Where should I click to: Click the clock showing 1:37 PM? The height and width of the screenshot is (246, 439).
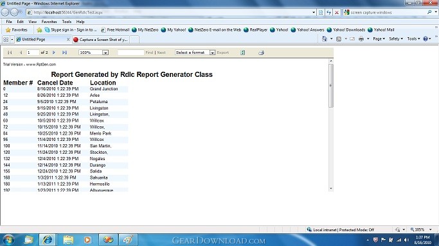click(x=423, y=238)
